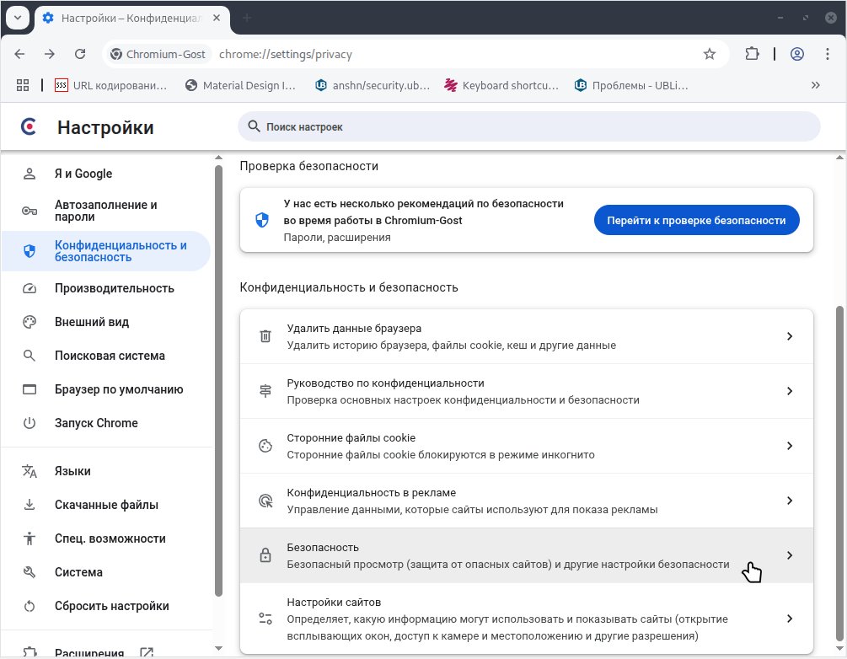This screenshot has width=847, height=659.
Task: Expand the Настройки сайтов row chevron
Action: pos(790,618)
